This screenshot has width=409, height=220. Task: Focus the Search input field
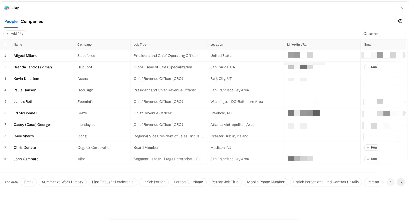[383, 34]
